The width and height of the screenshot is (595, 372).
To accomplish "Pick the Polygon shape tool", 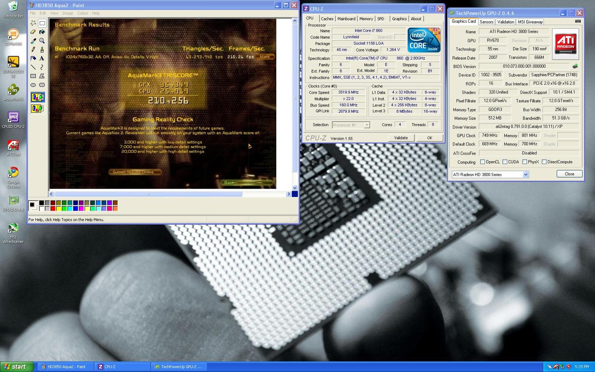I will pos(42,76).
